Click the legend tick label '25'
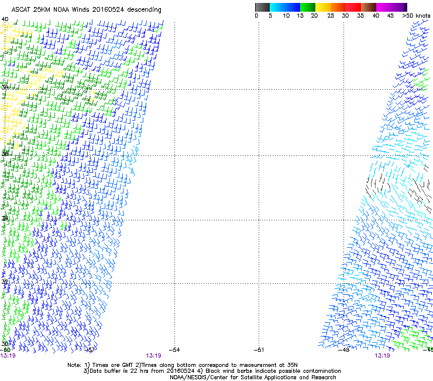The image size is (433, 381). [x=331, y=16]
